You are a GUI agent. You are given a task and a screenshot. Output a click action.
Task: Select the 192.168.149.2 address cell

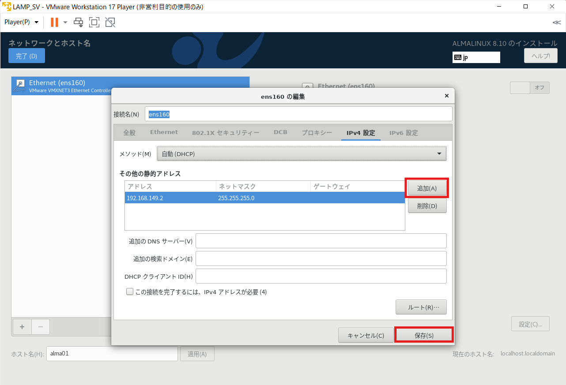(x=170, y=198)
